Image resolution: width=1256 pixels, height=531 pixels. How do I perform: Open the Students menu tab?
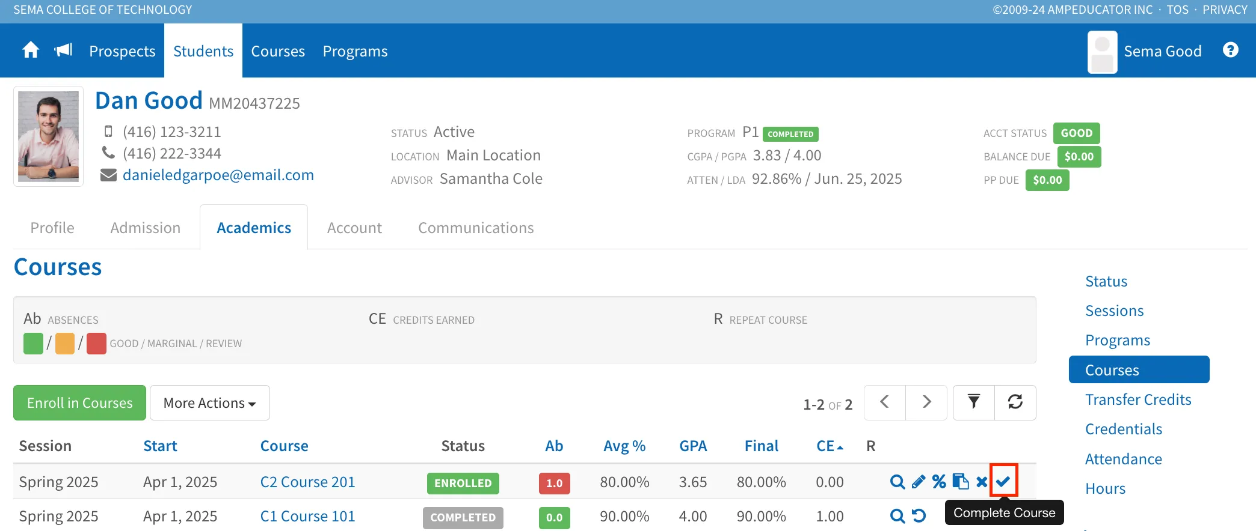203,51
